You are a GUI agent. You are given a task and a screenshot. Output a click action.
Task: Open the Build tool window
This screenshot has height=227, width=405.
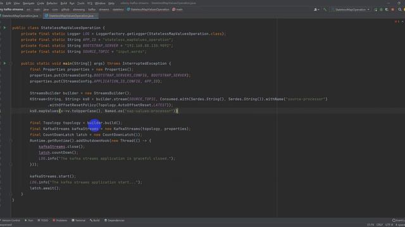click(x=95, y=220)
